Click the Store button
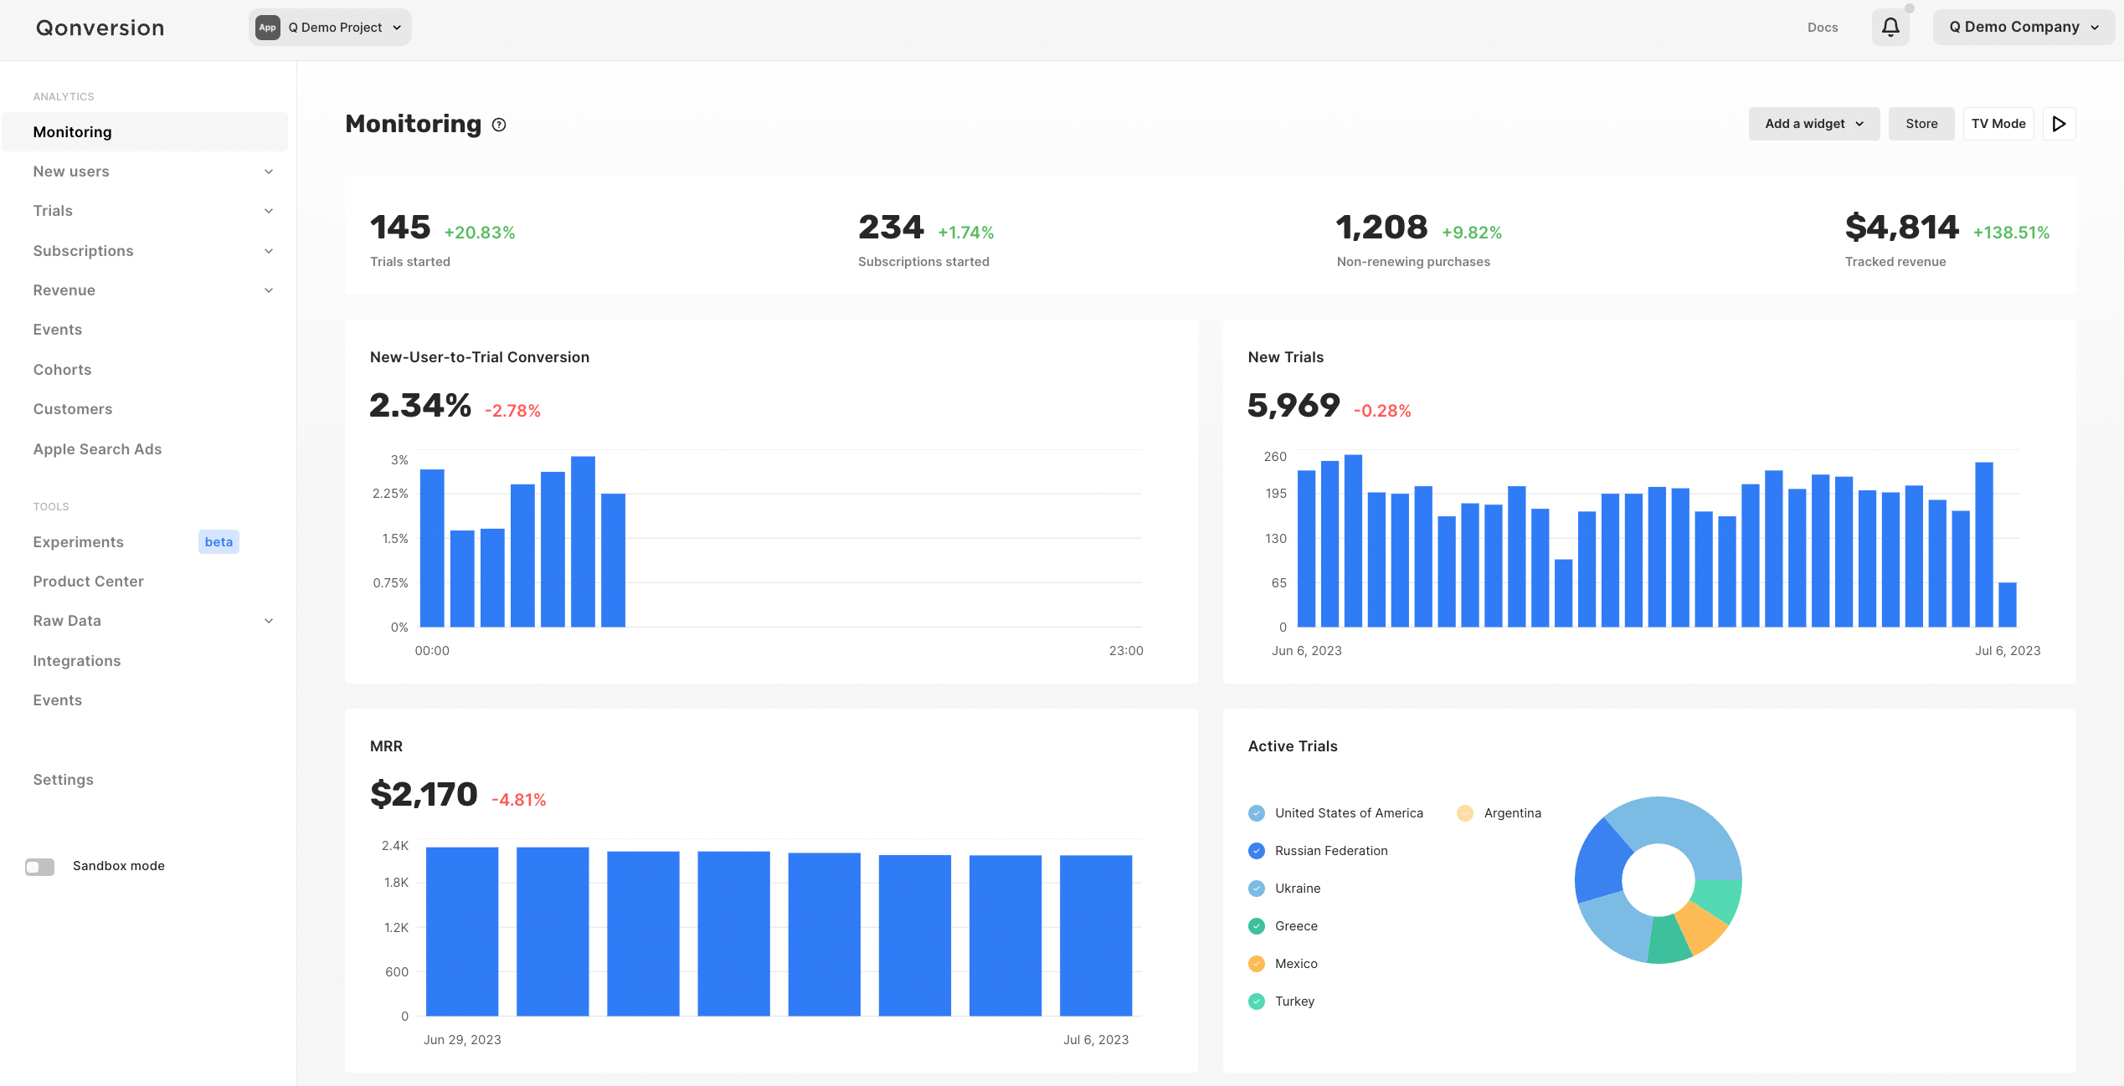2124x1086 pixels. [x=1921, y=124]
